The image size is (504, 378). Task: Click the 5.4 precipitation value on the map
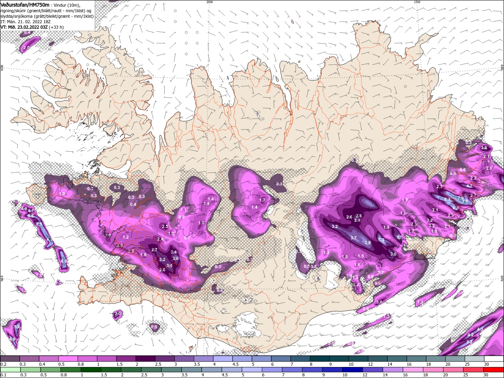pyautogui.click(x=17, y=327)
